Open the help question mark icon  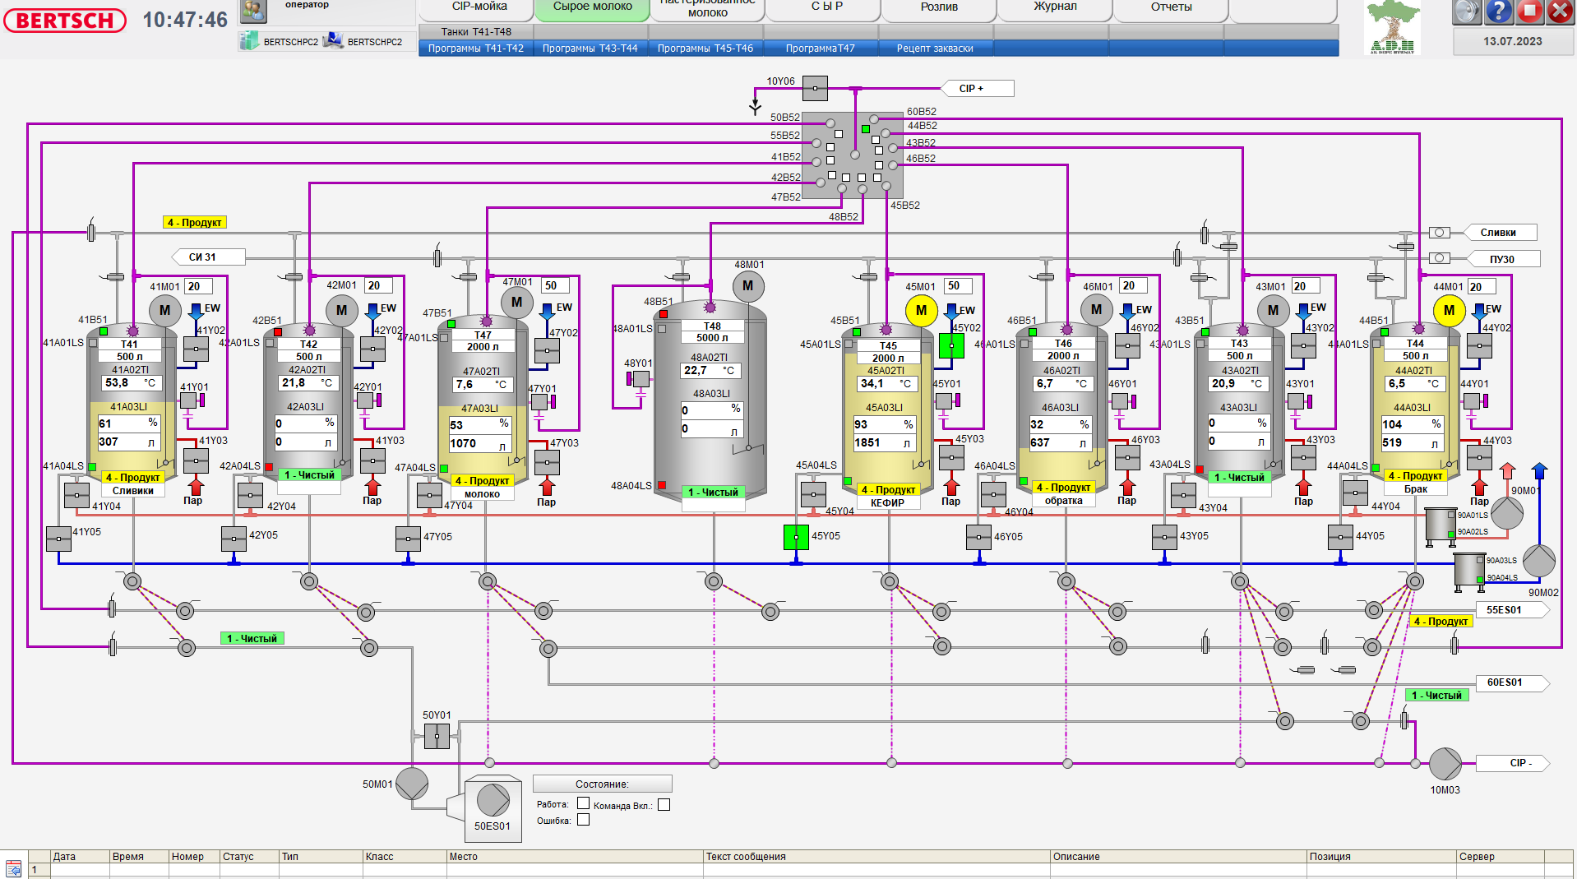tap(1498, 13)
